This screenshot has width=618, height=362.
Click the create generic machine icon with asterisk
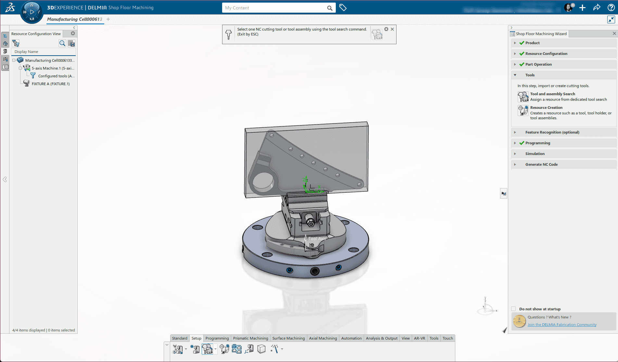tap(195, 349)
